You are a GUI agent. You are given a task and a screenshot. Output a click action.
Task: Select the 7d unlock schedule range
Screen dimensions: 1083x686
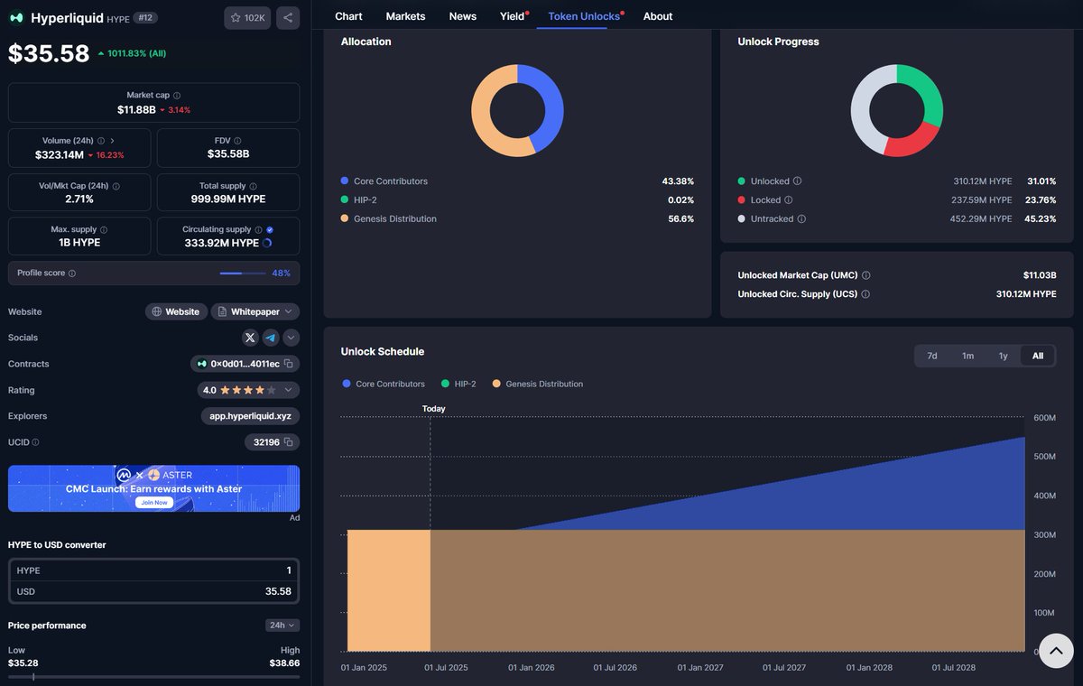[932, 356]
